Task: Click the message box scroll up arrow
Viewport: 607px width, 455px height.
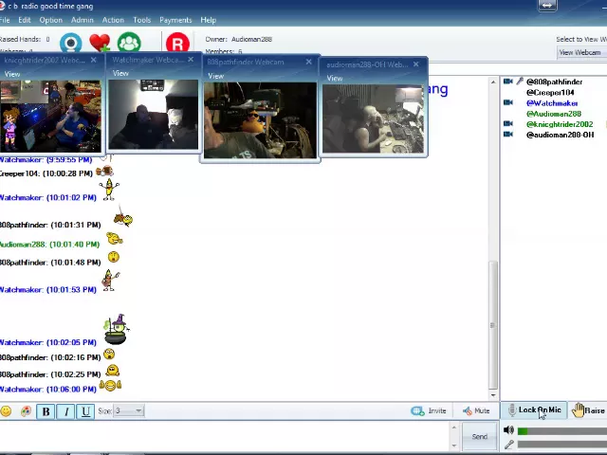Action: (454, 428)
